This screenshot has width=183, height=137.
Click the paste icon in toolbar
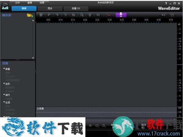coord(81,15)
